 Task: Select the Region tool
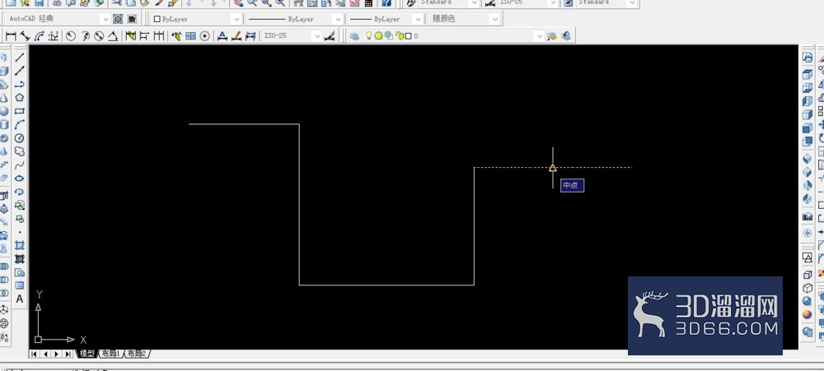pos(20,272)
